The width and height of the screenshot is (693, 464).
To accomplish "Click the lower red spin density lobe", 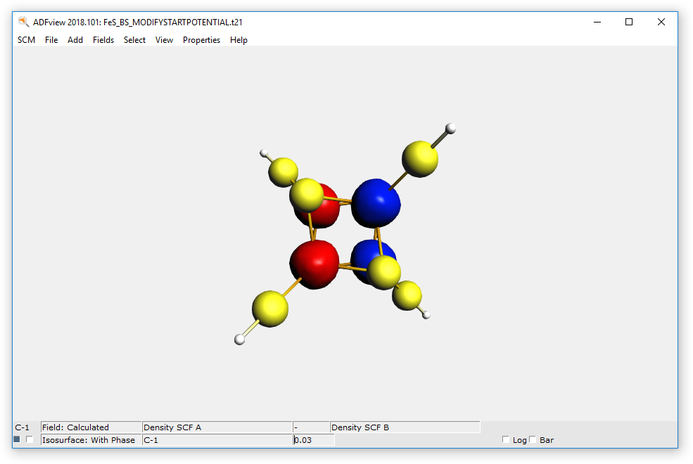I will 314,264.
